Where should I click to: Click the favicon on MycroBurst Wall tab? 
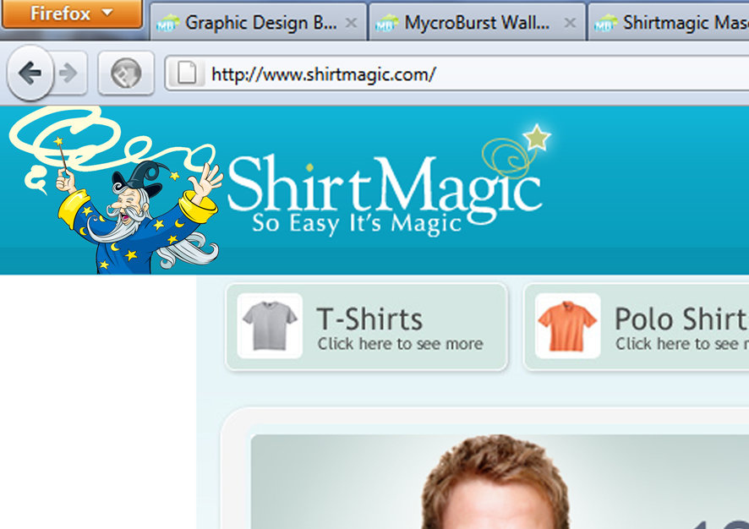point(386,23)
